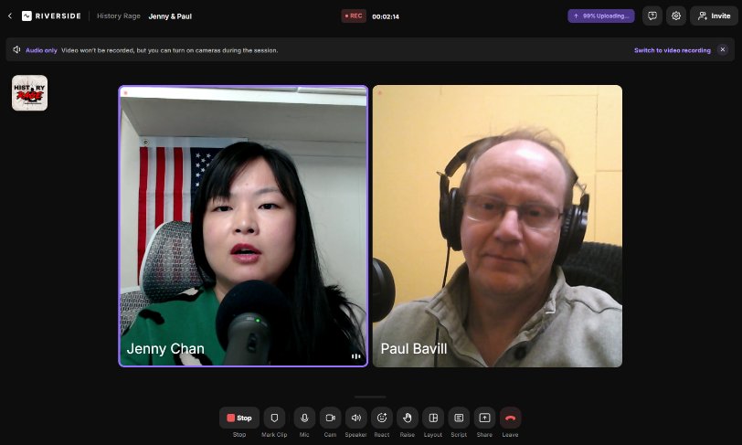Click the Mark Clip icon
Viewport: 742px width, 445px height.
pos(274,418)
